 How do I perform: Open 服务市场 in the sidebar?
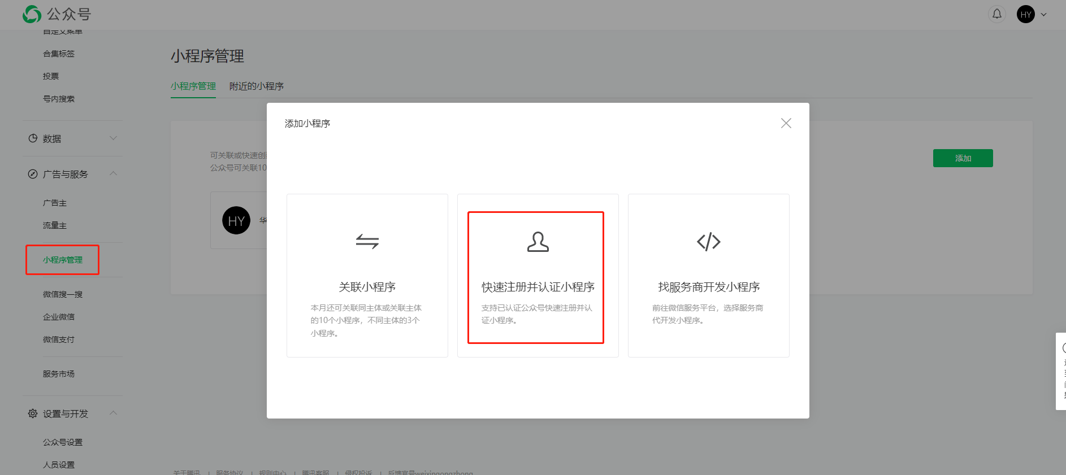(59, 374)
